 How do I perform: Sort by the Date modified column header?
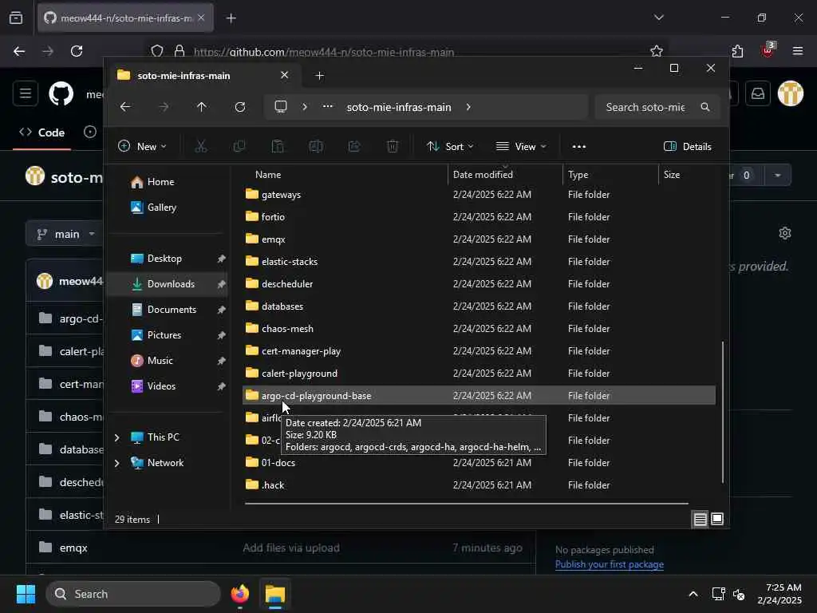(505, 175)
